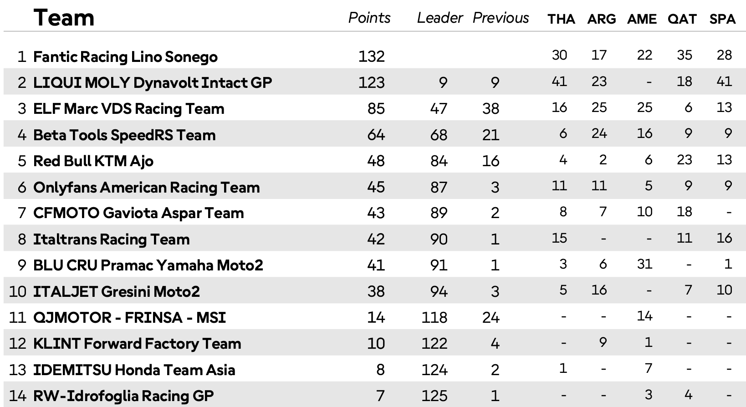The image size is (746, 407).
Task: Select Italtrans Racing Team row
Action: (112, 239)
